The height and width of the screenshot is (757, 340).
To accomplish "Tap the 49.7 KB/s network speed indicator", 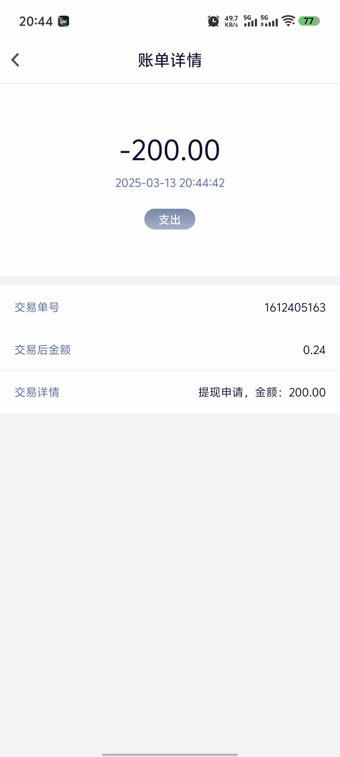I will [231, 21].
